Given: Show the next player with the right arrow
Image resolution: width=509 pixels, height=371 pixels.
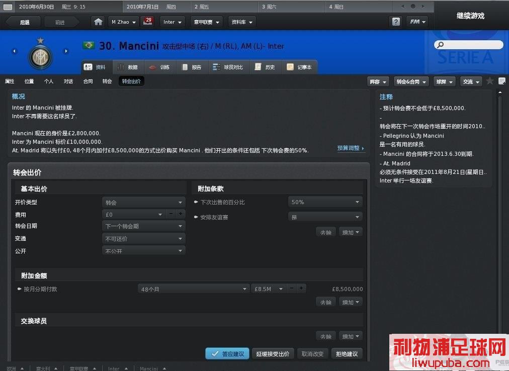Looking at the screenshot, I should point(66,51).
